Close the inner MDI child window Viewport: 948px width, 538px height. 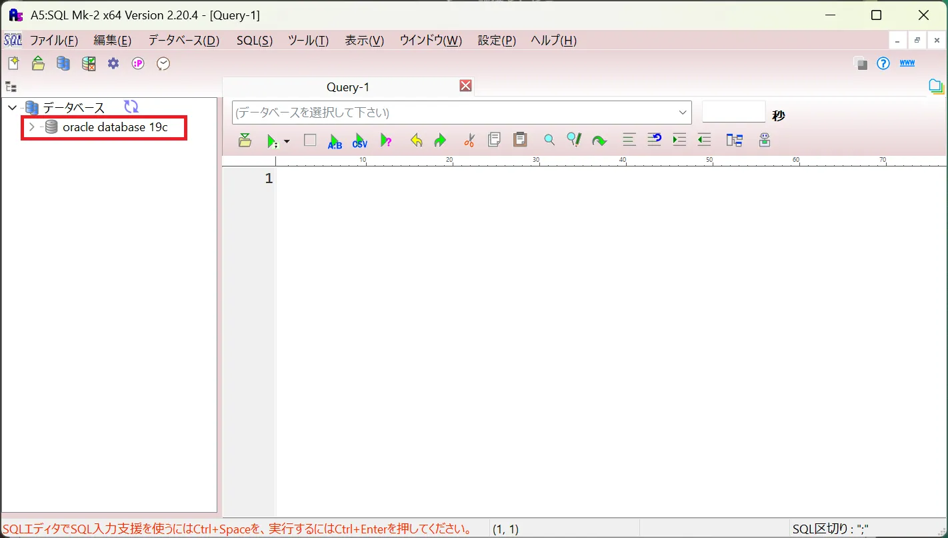(x=937, y=41)
